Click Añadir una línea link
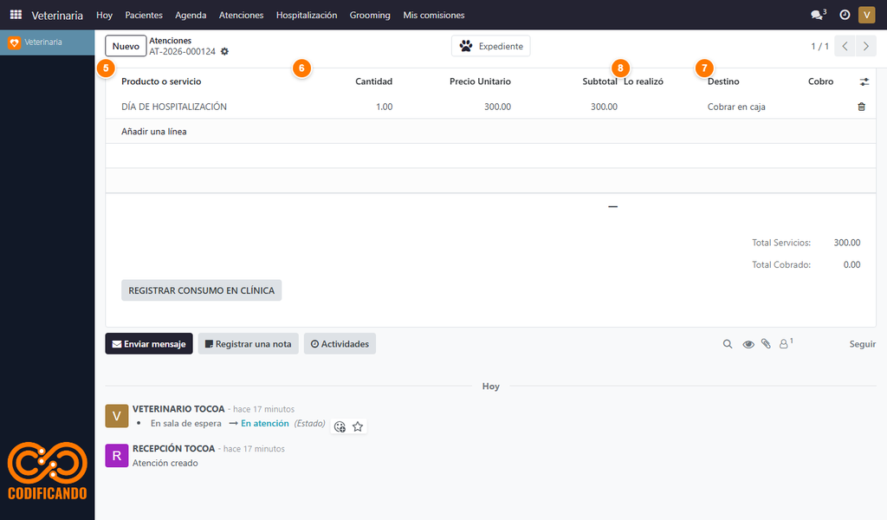This screenshot has width=887, height=520. coord(154,131)
